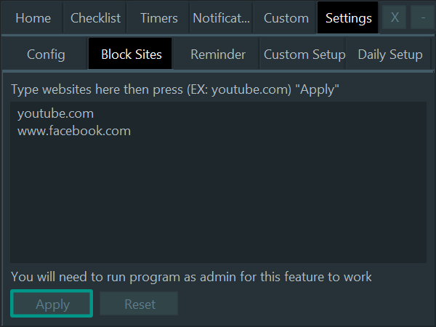Go to the Timers tab
Viewport: 436px width, 327px height.
[158, 18]
